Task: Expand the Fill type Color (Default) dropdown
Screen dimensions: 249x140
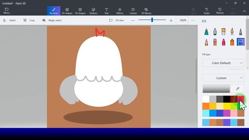Action: pos(223,63)
